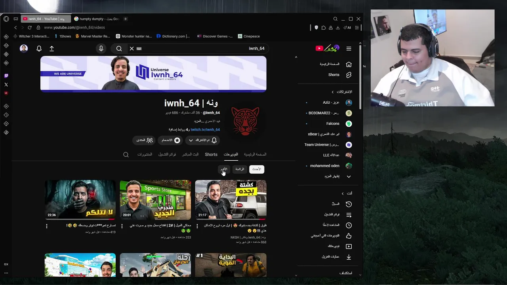Click the upload/create arrow icon
507x285 pixels.
pos(51,48)
